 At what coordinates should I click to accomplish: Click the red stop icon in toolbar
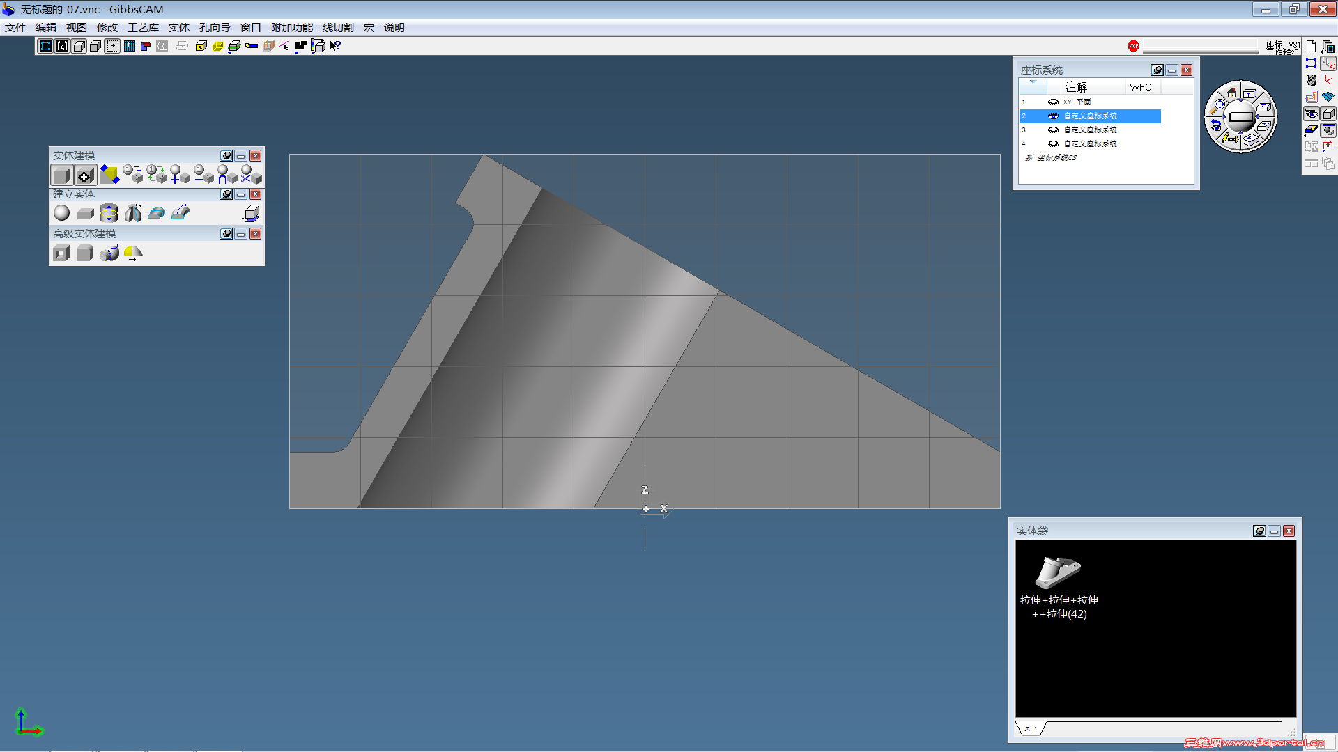(x=1133, y=46)
